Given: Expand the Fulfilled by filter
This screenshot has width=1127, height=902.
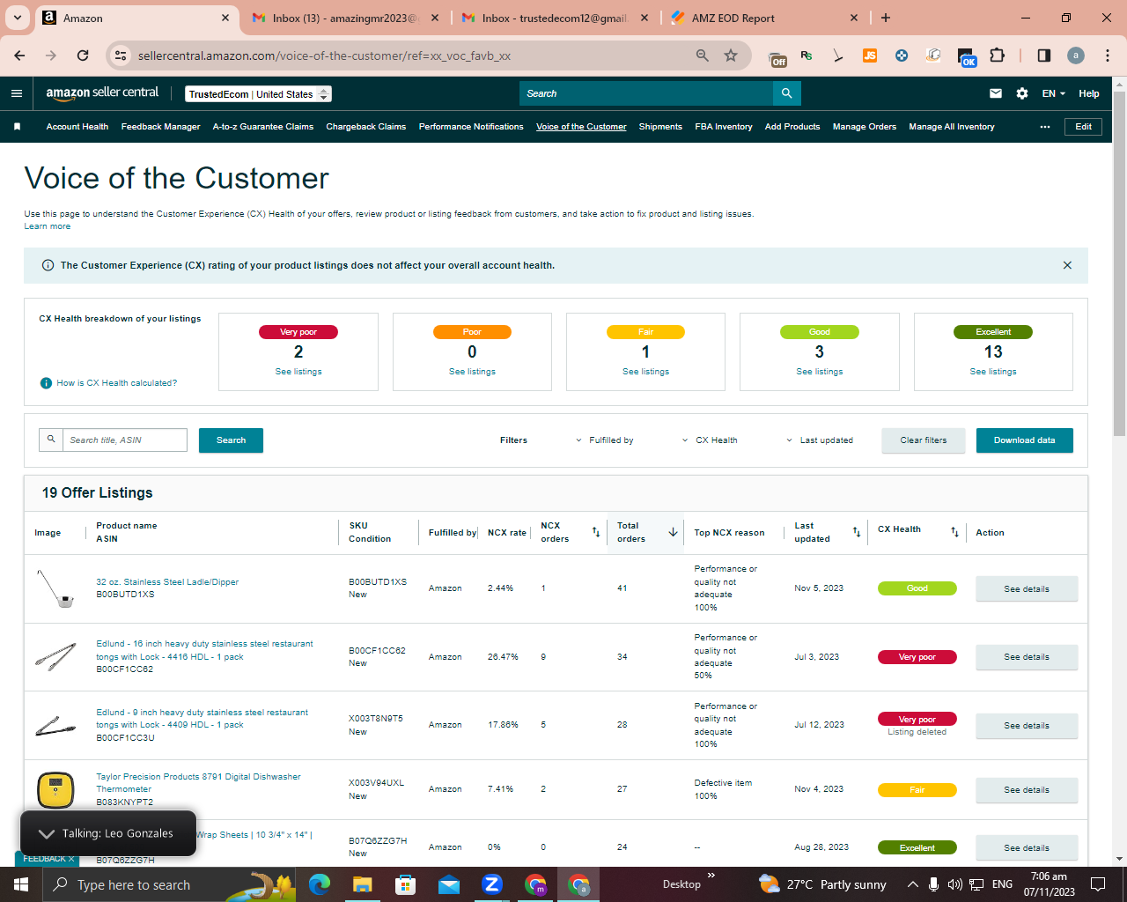Looking at the screenshot, I should [x=605, y=440].
